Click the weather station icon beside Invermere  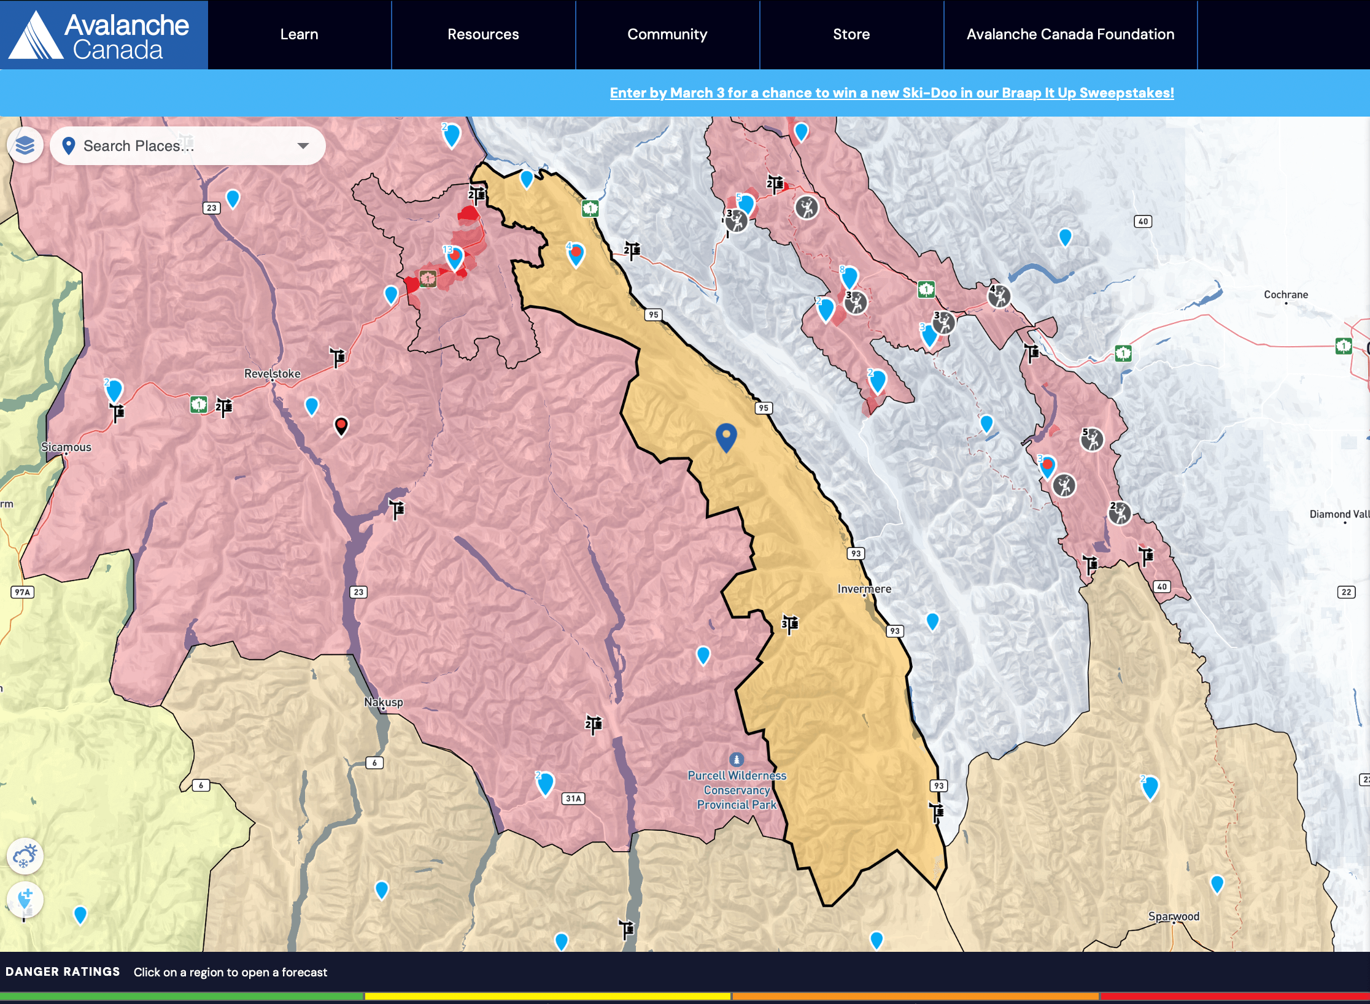click(x=790, y=624)
